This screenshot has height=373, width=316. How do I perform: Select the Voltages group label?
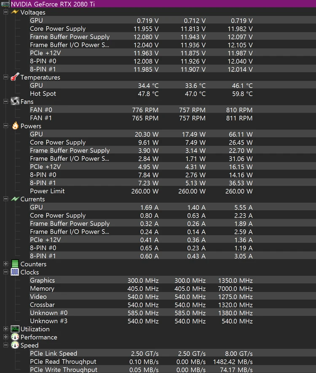[33, 12]
